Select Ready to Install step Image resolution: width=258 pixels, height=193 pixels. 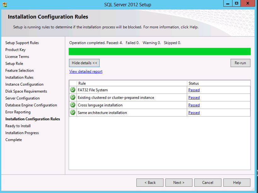(18, 126)
